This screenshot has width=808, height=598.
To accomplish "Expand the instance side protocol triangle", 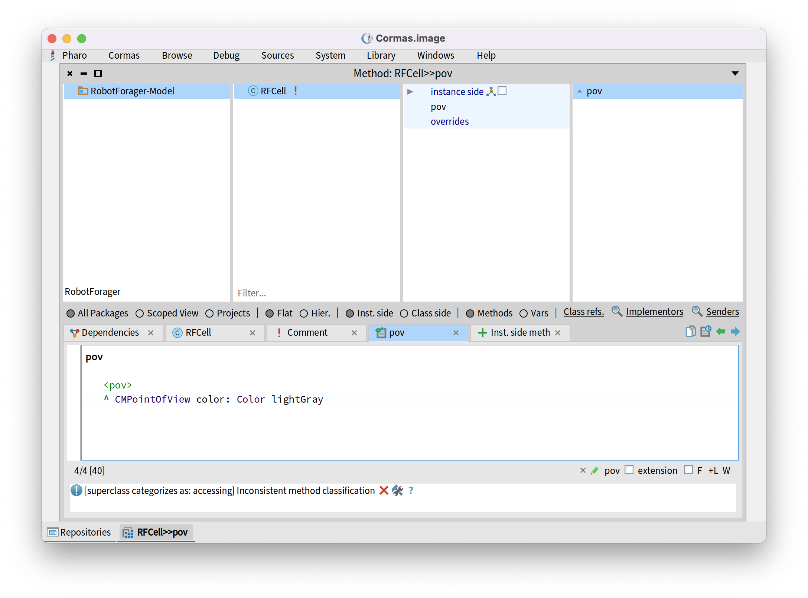I will pos(410,91).
